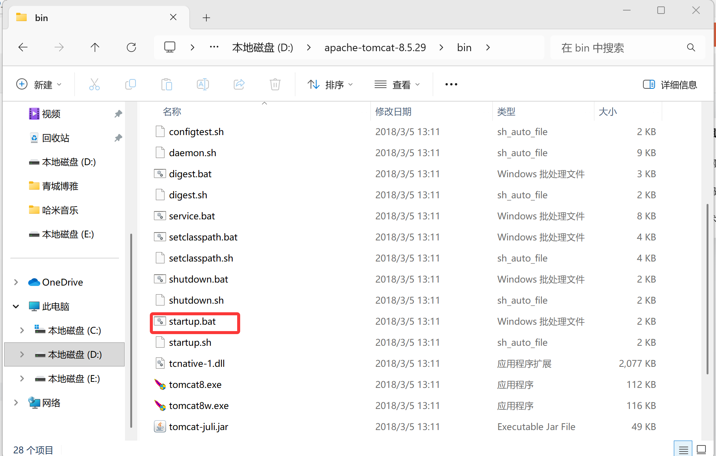The width and height of the screenshot is (716, 456).
Task: Collapse the 此电脑 tree node
Action: click(x=16, y=306)
